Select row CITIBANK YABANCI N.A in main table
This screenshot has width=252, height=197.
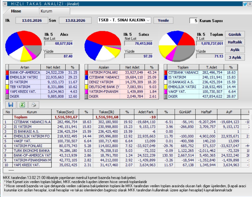pyautogui.click(x=126, y=122)
